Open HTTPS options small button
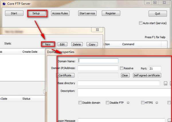The height and width of the screenshot is (122, 172). pos(157,103)
